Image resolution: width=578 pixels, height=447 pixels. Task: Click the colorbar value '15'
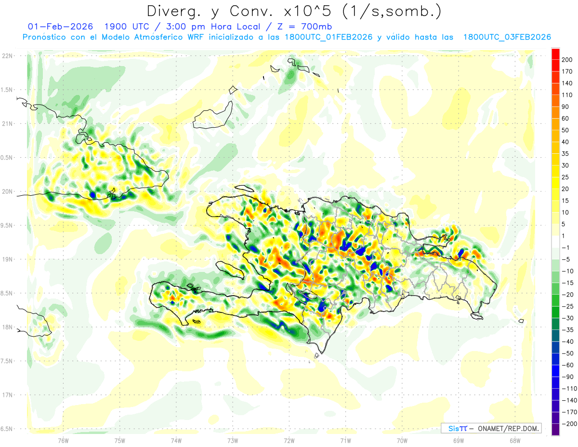pos(566,201)
